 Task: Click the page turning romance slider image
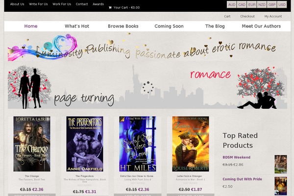[147, 87]
